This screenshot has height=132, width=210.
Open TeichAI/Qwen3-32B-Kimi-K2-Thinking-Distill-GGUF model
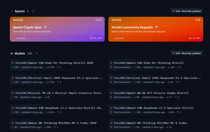tap(54, 63)
